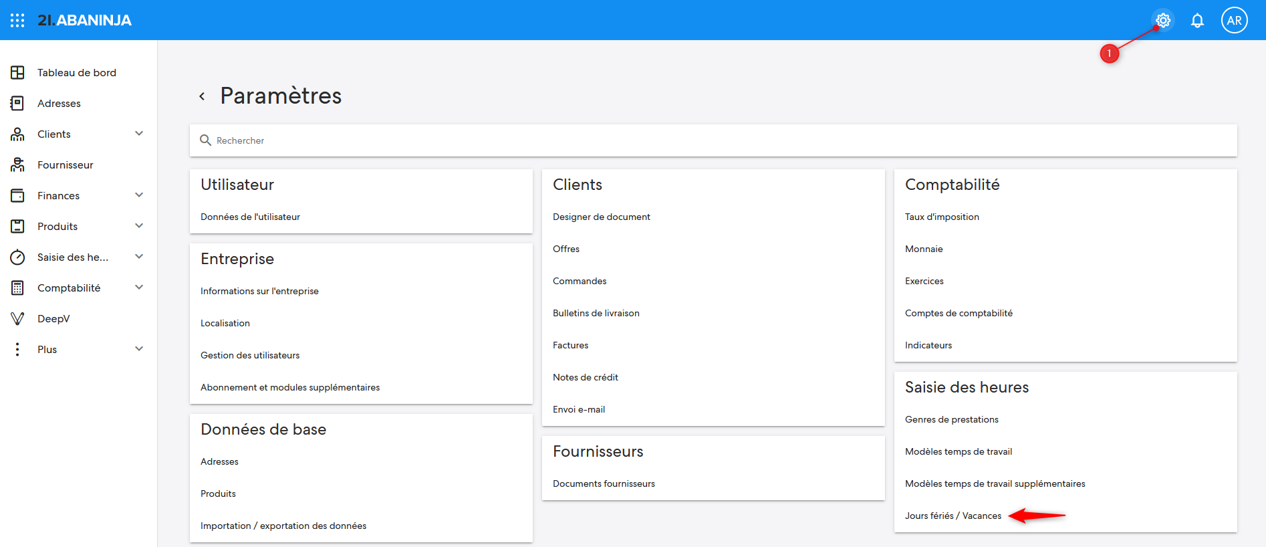Open Gestion des utilisateurs

pos(249,355)
